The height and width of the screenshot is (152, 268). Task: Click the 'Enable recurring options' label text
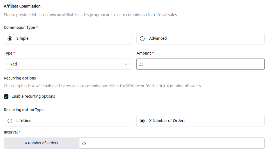[x=33, y=96]
